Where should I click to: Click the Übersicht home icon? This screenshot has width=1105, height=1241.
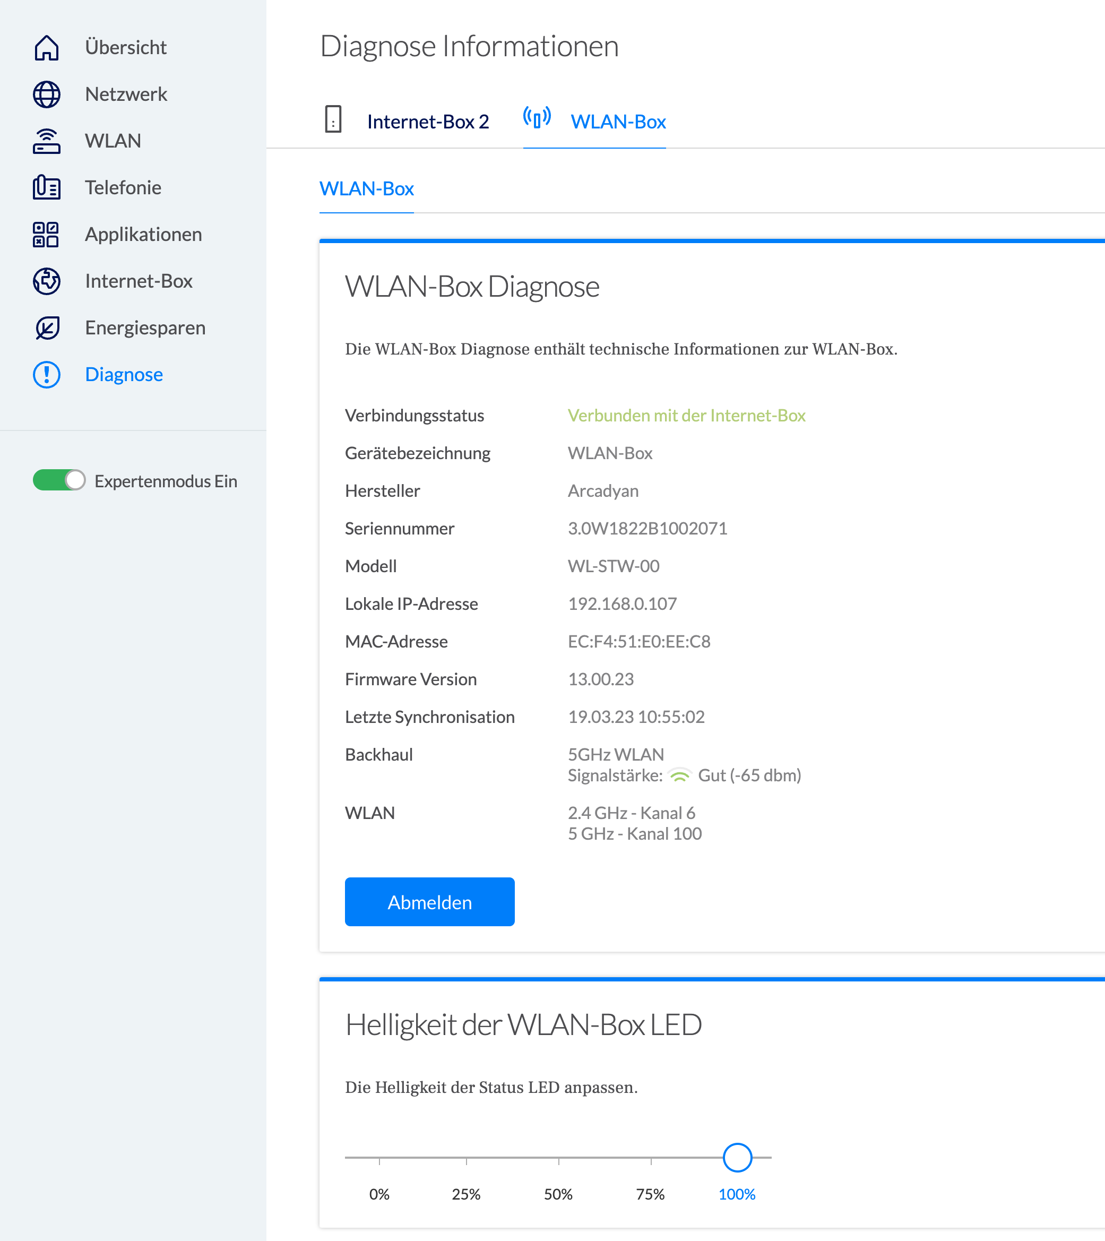47,47
